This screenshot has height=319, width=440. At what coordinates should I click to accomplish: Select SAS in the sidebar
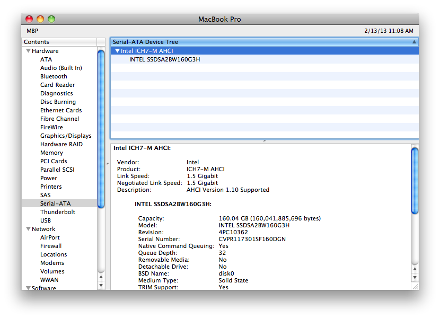(45, 195)
